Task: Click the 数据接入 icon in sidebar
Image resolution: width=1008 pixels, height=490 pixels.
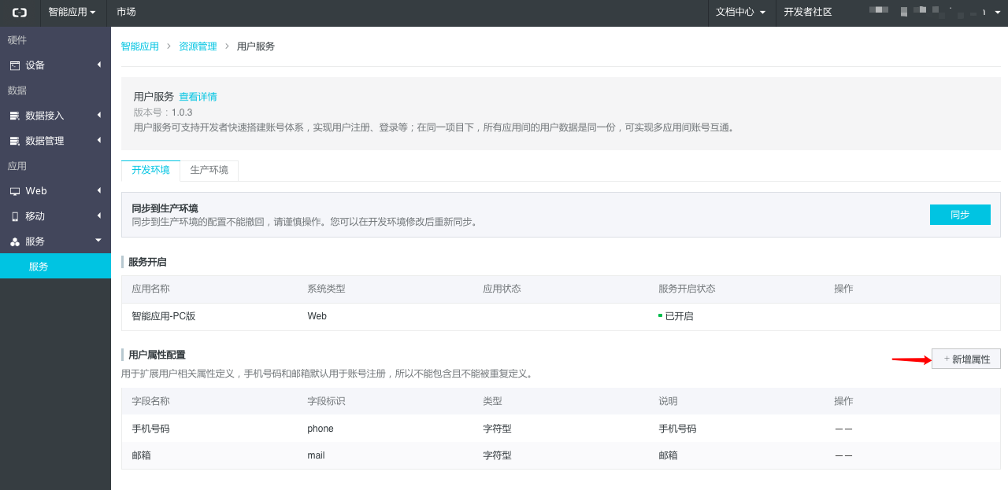Action: click(x=15, y=116)
